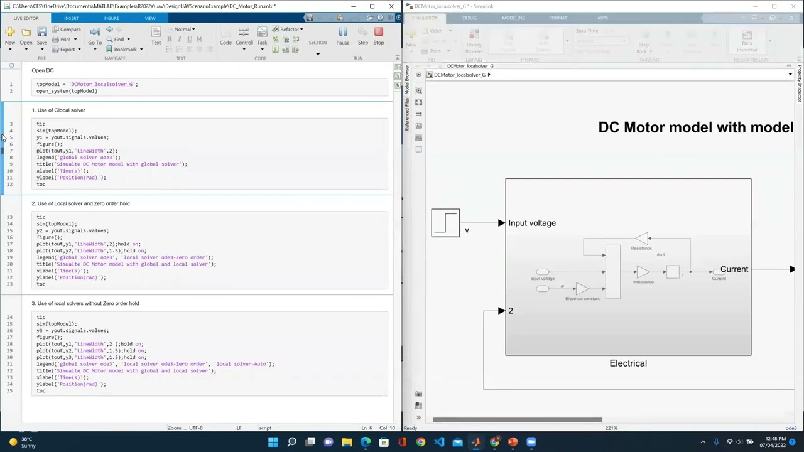Stop the live script execution
Screen dimensions: 804x452
379,32
